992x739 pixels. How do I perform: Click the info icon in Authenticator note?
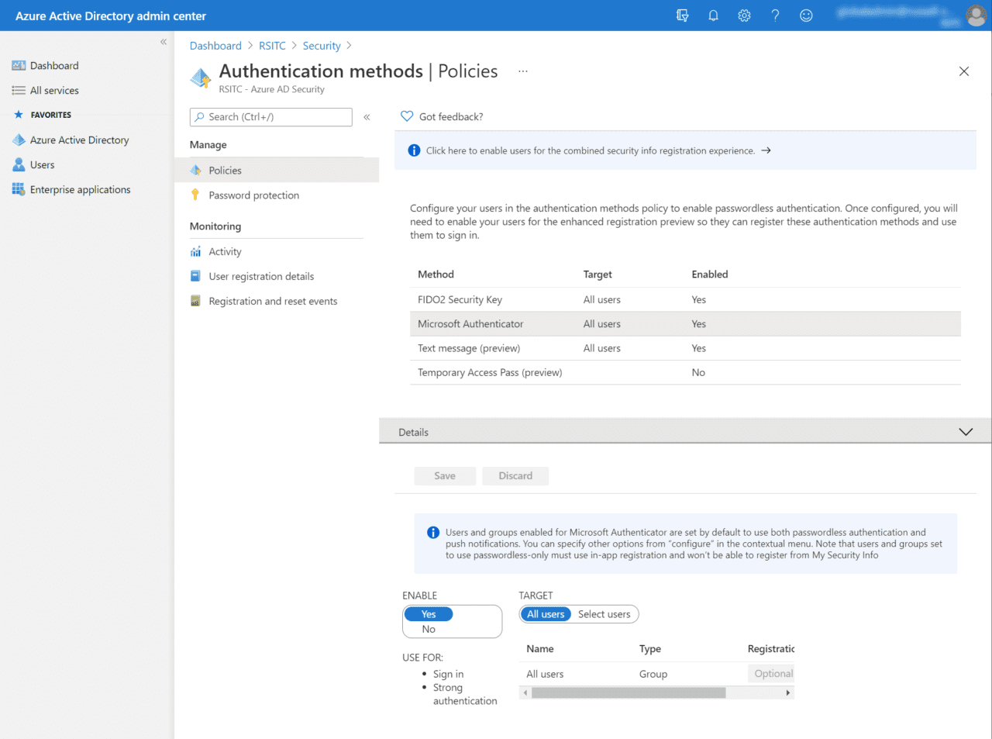click(x=433, y=532)
